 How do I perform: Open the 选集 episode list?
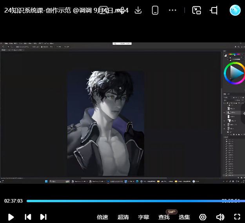click(184, 217)
